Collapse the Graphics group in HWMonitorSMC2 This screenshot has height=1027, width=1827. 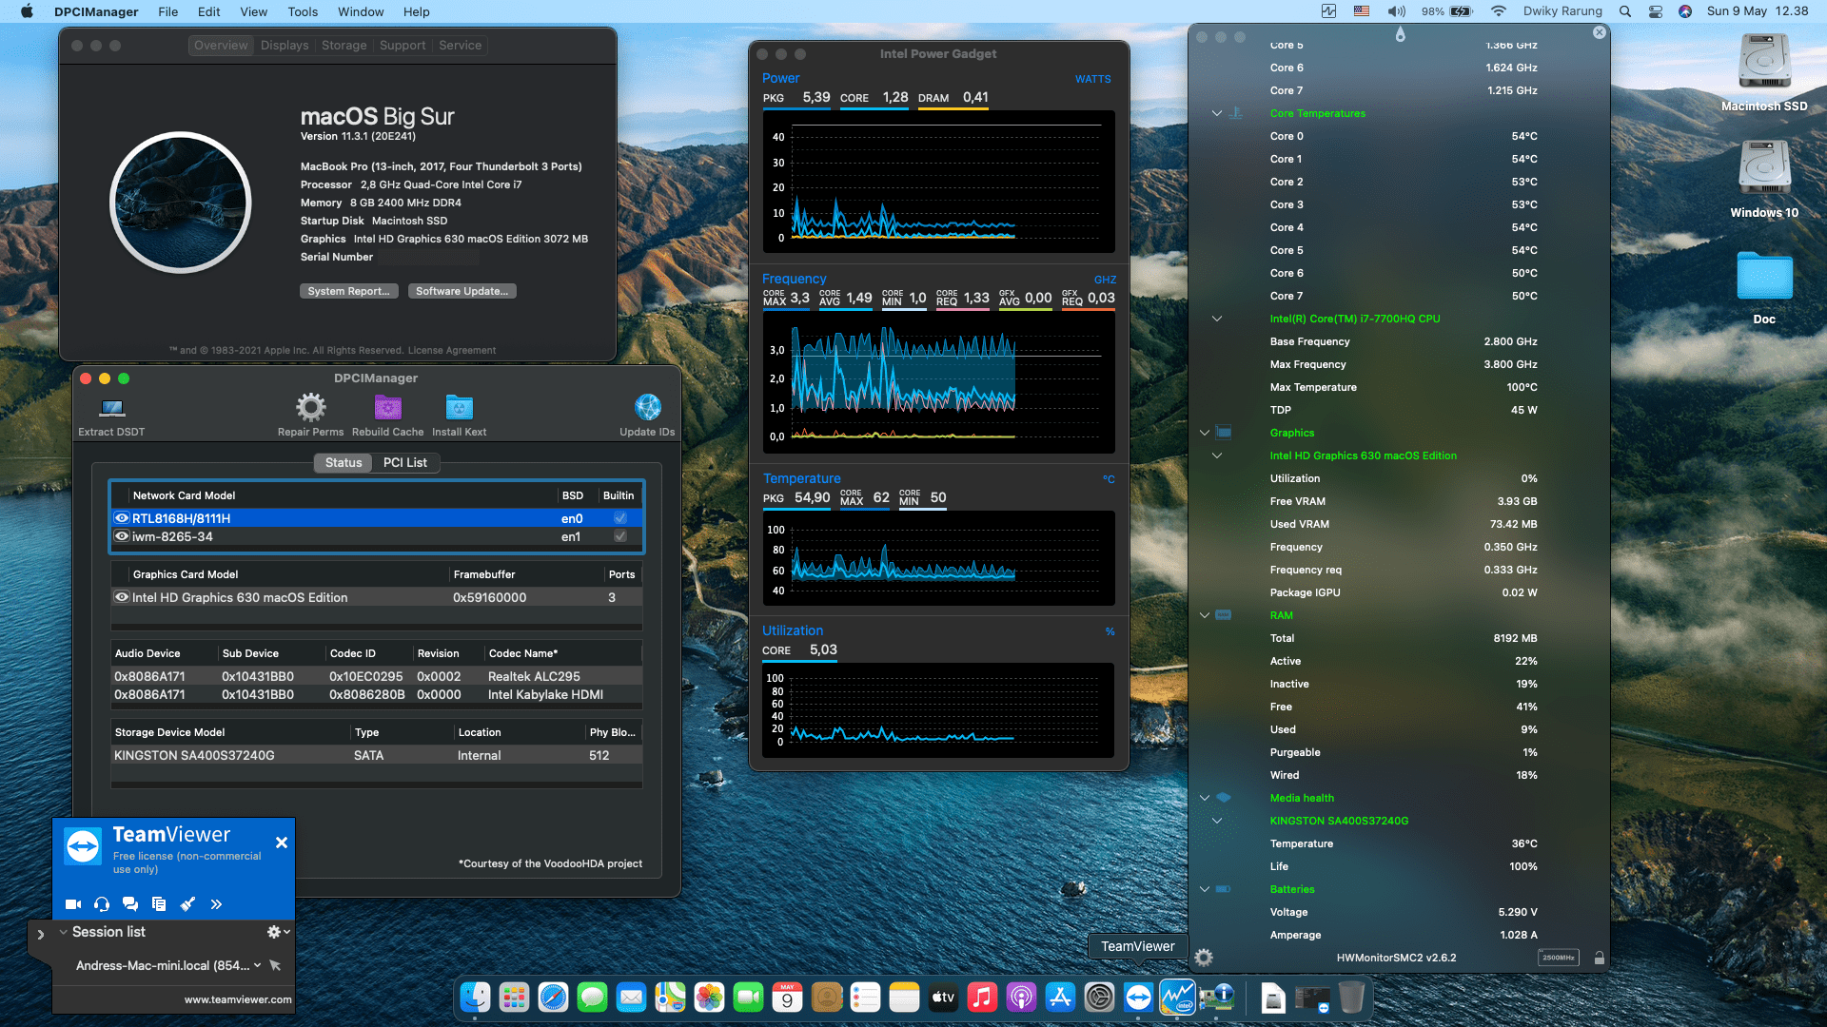coord(1205,433)
